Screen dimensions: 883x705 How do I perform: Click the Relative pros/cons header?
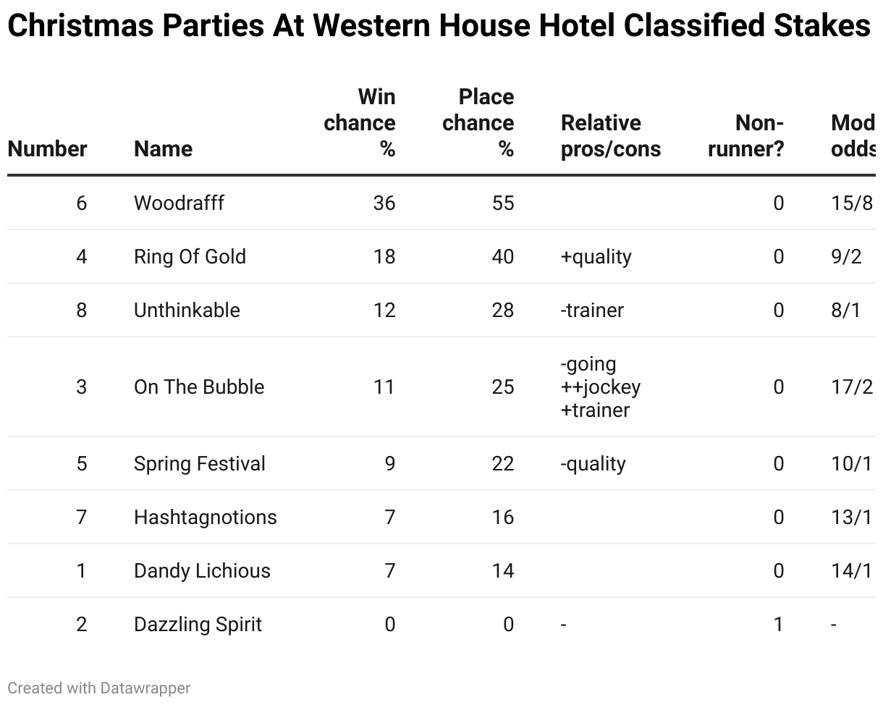[610, 136]
